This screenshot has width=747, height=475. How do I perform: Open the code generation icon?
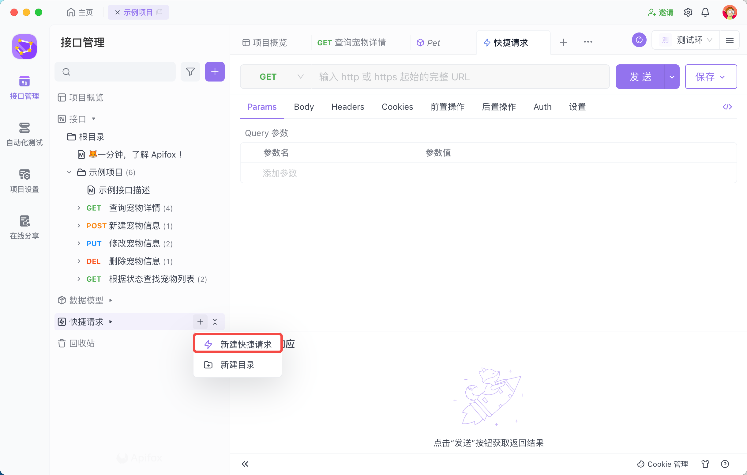pyautogui.click(x=727, y=107)
